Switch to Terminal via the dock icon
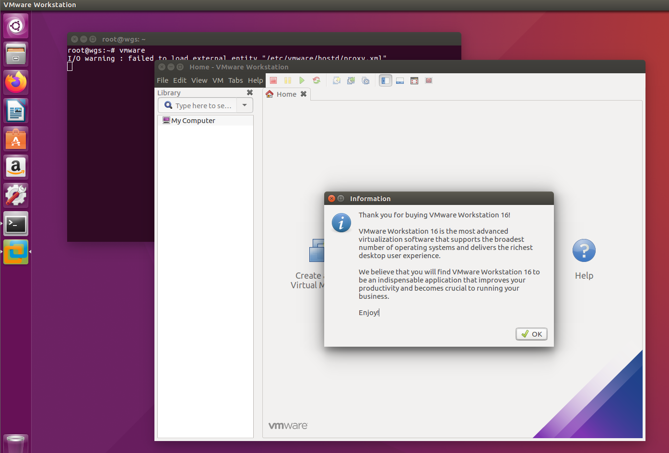Viewport: 669px width, 453px height. (16, 224)
